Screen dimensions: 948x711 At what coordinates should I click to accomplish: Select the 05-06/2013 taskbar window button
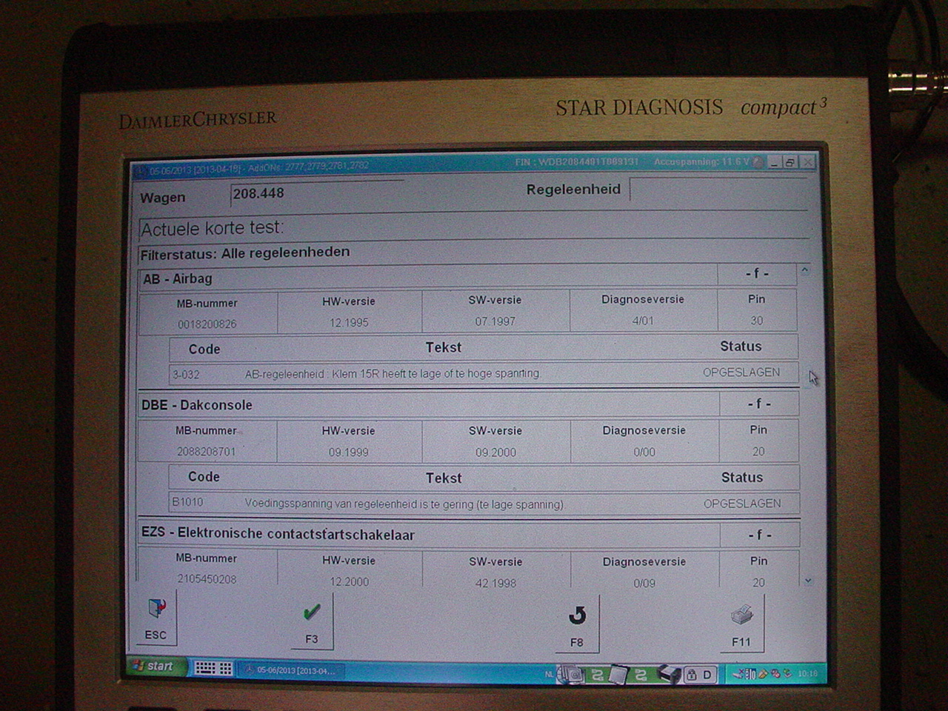coord(291,670)
